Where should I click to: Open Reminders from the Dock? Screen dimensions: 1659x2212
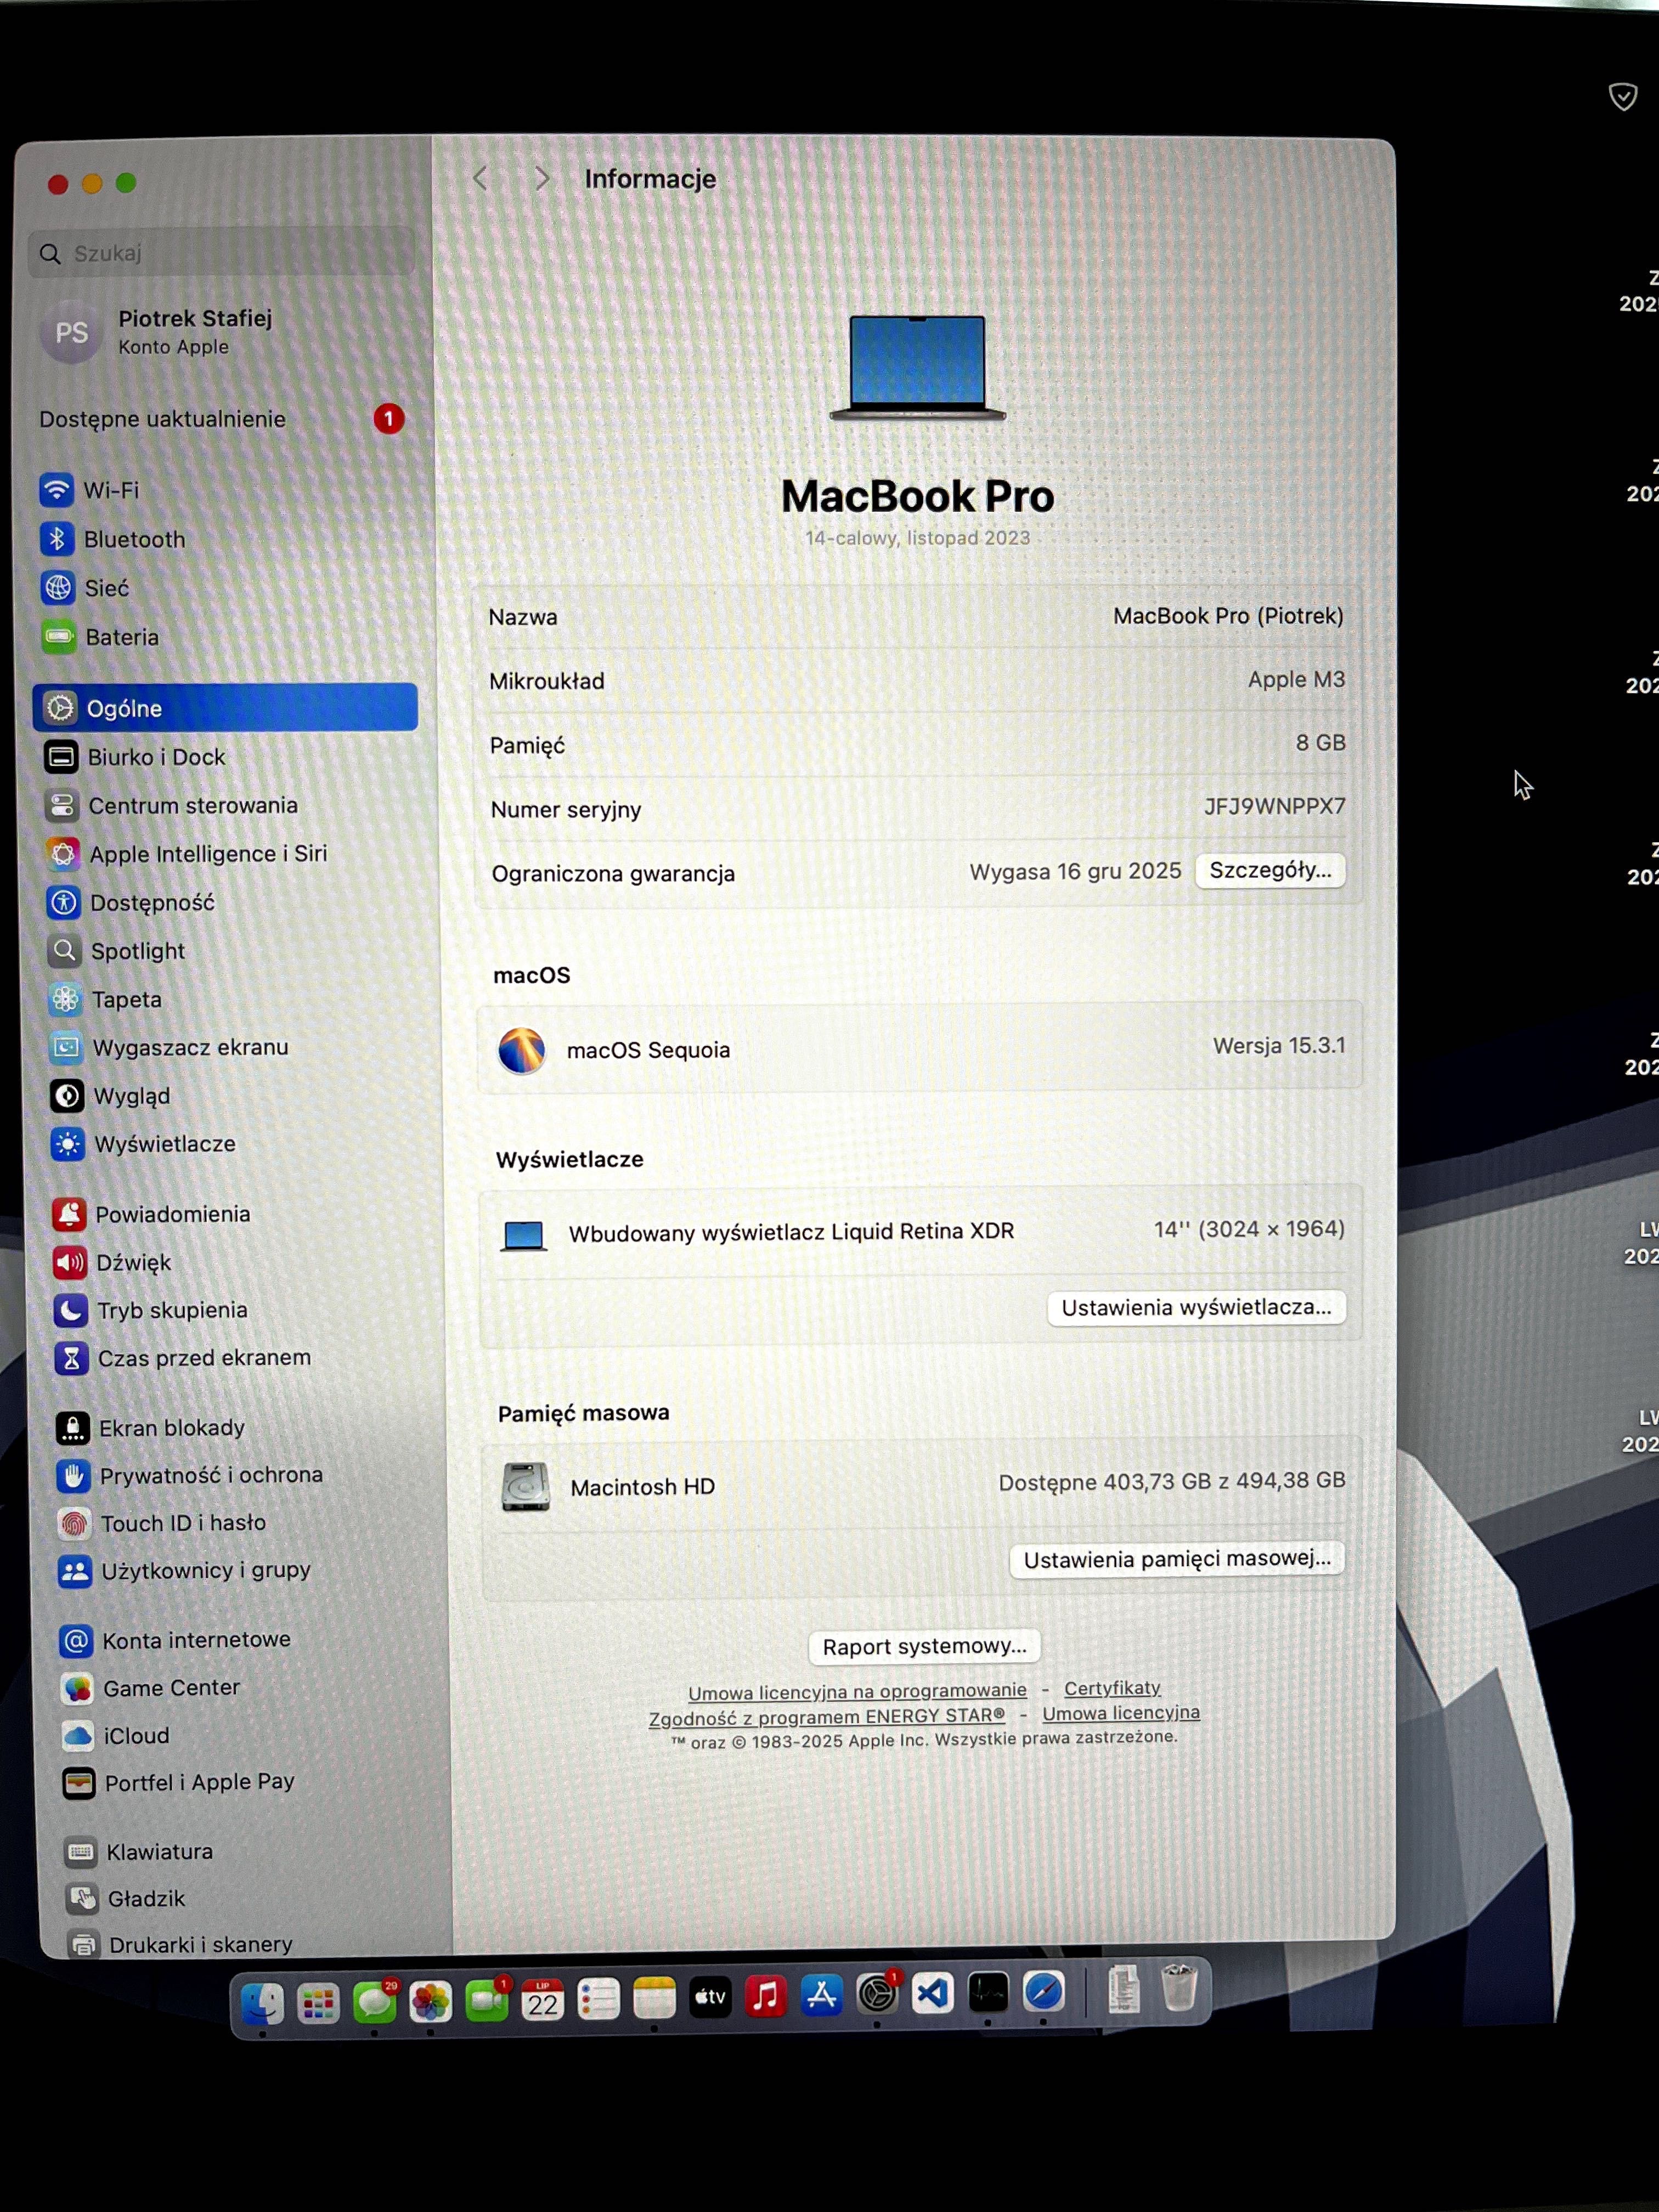[598, 1998]
